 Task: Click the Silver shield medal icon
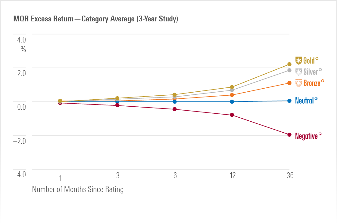pyautogui.click(x=299, y=72)
